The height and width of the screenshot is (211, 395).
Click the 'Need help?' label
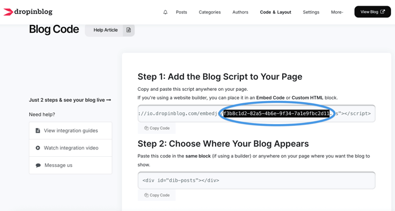click(42, 115)
